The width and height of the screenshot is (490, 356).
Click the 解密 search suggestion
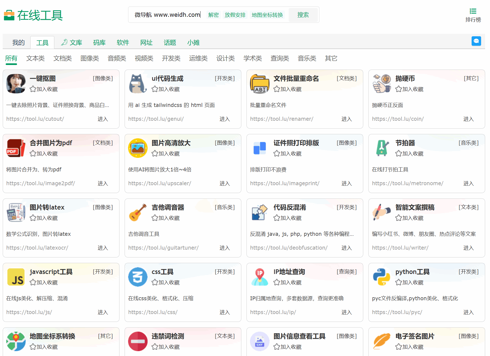[x=213, y=15]
